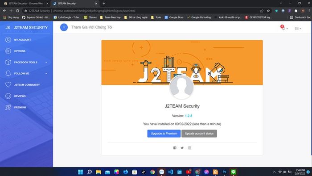Viewport: 312px width, 176px height.
Task: Click the share page icon in address bar
Action: (x=262, y=11)
